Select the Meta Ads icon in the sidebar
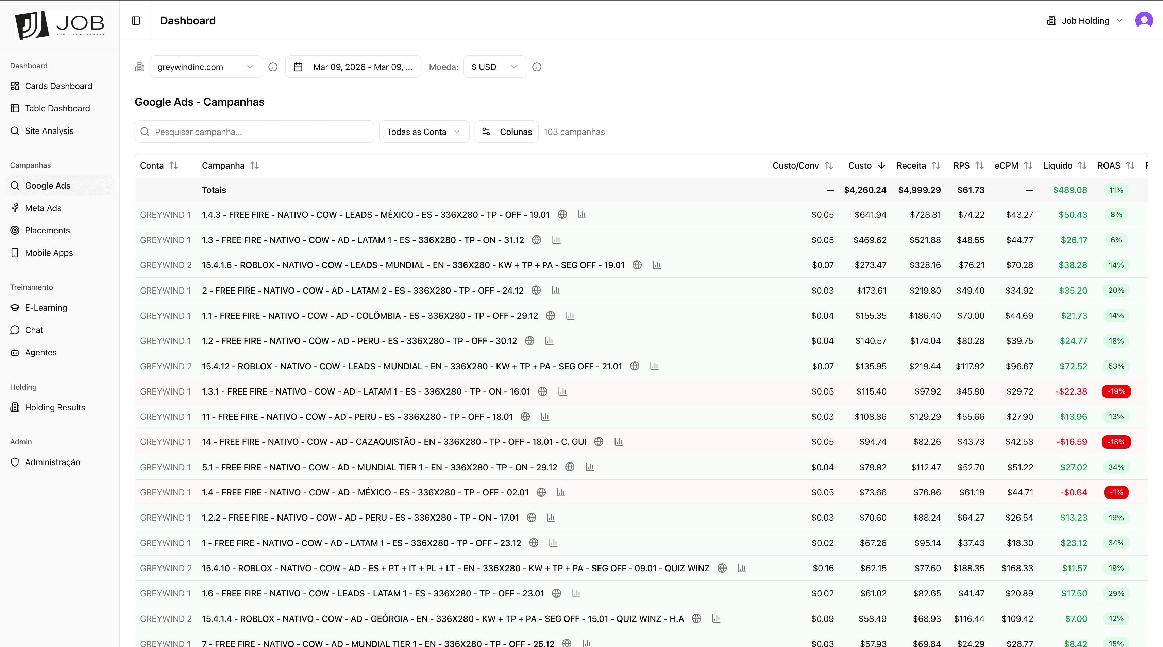Screen dimensions: 1163x647 (x=15, y=208)
